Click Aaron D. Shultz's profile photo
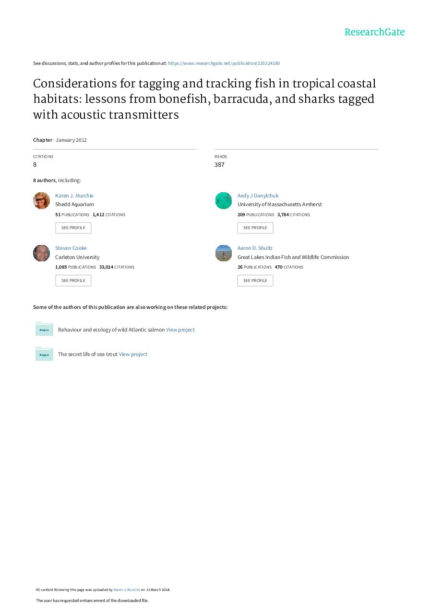430x615 pixels. (x=223, y=253)
